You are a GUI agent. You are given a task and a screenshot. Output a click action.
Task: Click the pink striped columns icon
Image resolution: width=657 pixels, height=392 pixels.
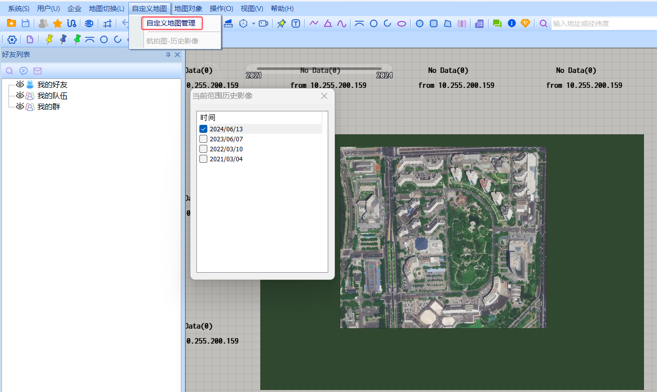(462, 23)
